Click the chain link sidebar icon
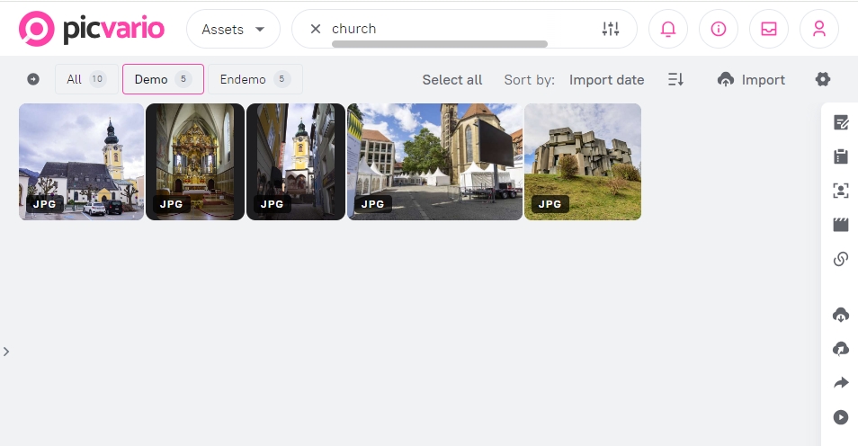The height and width of the screenshot is (446, 858). click(x=841, y=259)
